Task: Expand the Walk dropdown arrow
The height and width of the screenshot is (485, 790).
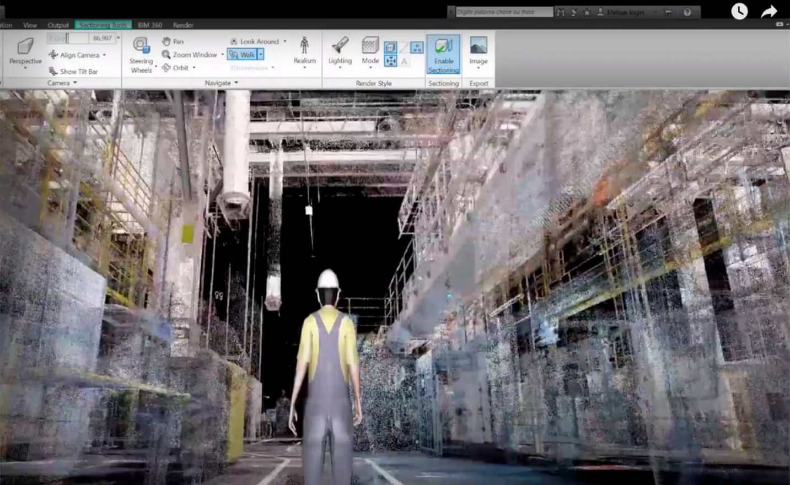Action: 261,55
